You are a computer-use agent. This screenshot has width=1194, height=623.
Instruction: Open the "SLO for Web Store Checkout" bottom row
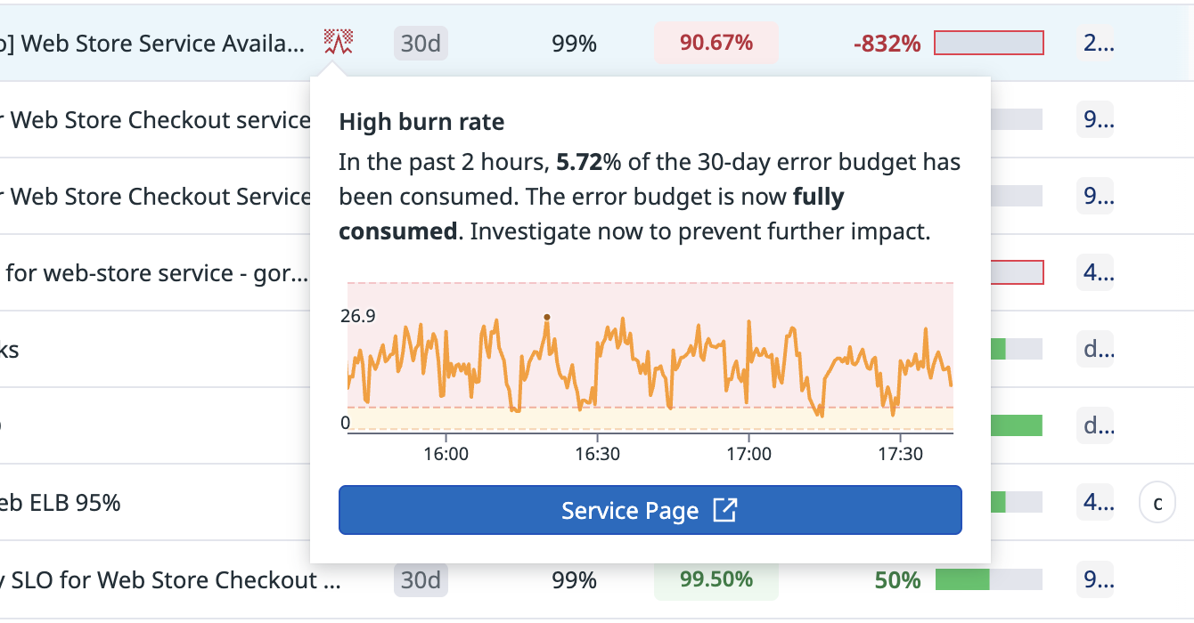coord(169,580)
